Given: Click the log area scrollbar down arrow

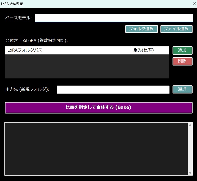Looking at the screenshot, I should (190, 173).
